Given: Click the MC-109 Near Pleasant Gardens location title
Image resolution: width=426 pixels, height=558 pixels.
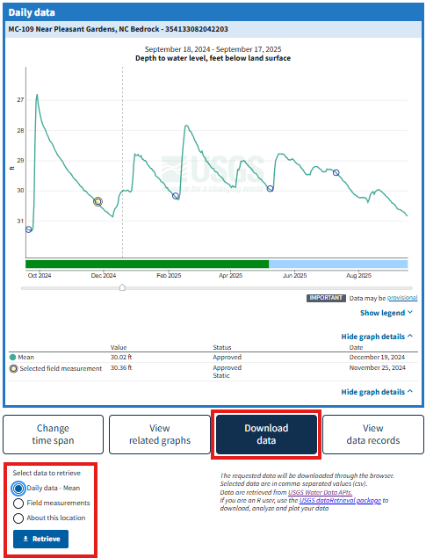Looking at the screenshot, I should pyautogui.click(x=118, y=29).
